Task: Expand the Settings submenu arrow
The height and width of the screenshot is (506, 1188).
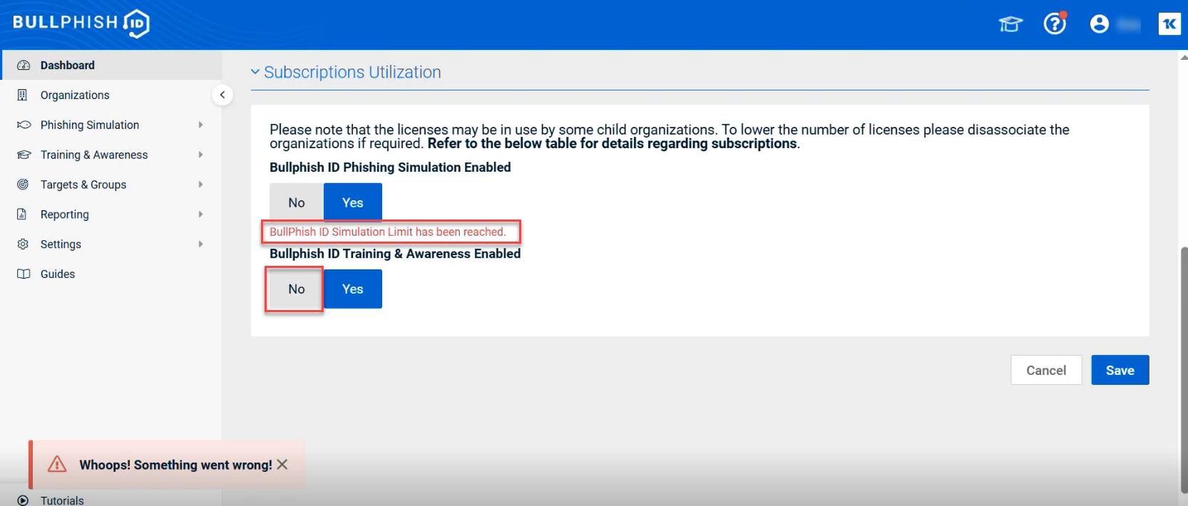Action: (200, 244)
